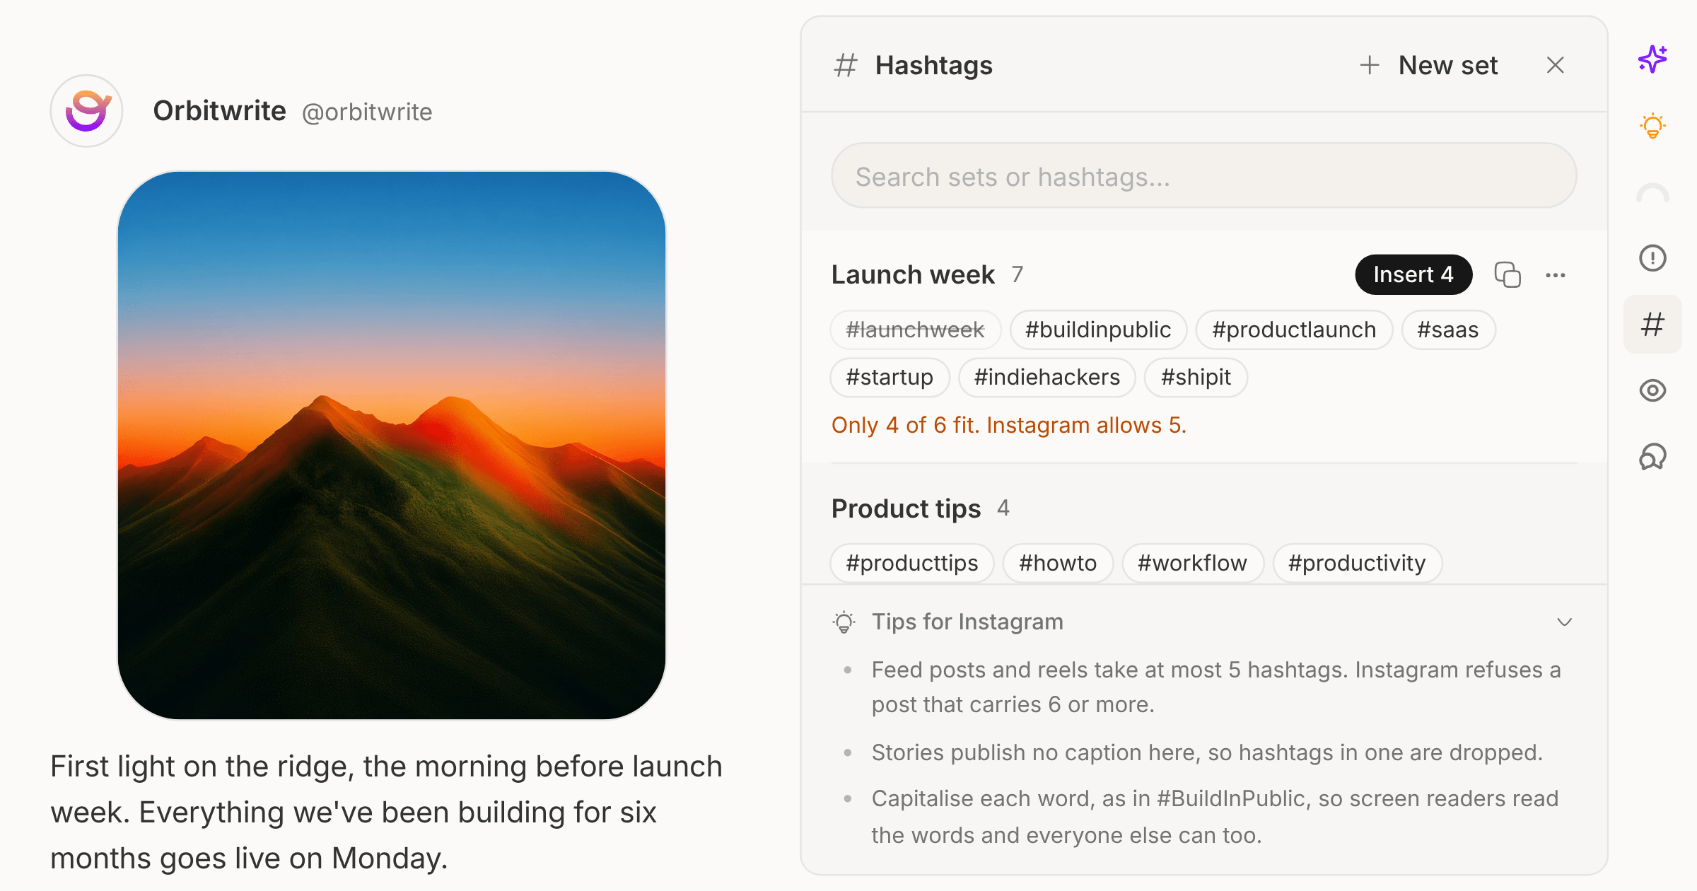Screen dimensions: 1697x891
Task: Click the Insert 4 button
Action: pos(1413,274)
